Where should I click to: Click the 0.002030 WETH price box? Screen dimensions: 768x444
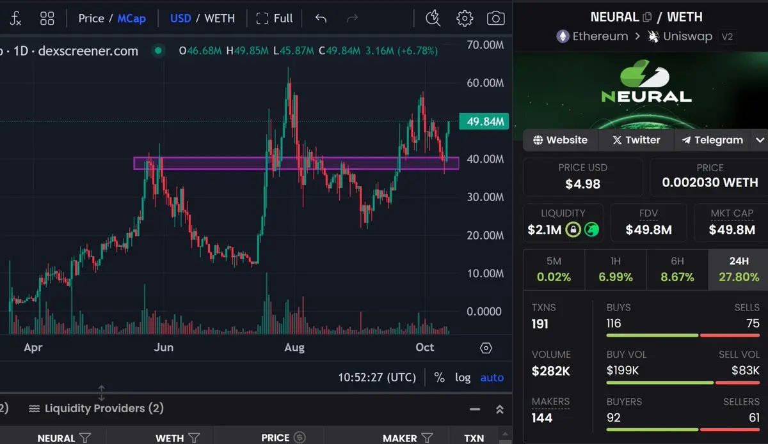pos(709,177)
